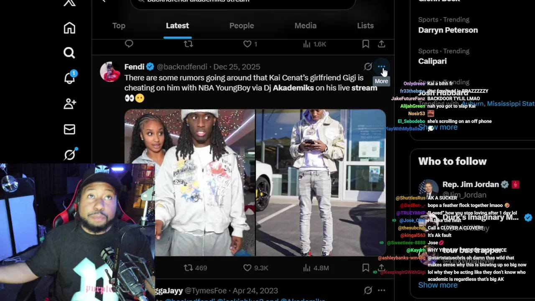The image size is (535, 301).
Task: Expand Show more under Who to follow
Action: [x=438, y=285]
